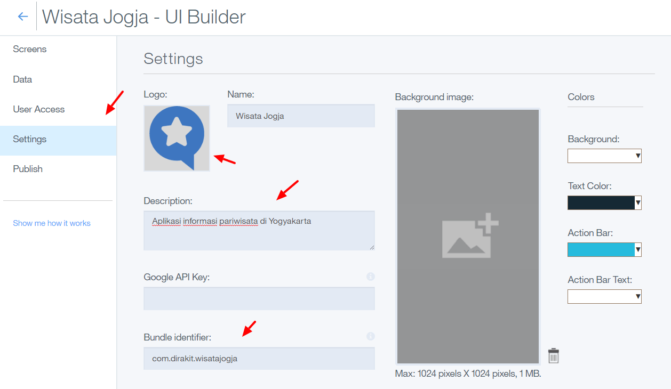The image size is (671, 389).
Task: Click the Bundle identifier input field
Action: (259, 359)
